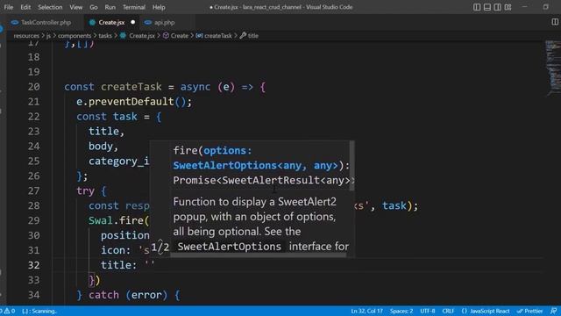Click 'catch' keyword on line 34
The image size is (561, 316).
pyautogui.click(x=103, y=295)
